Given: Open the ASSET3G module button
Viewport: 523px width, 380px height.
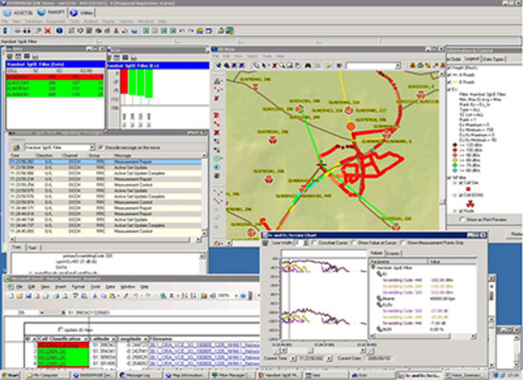Looking at the screenshot, I should point(18,12).
